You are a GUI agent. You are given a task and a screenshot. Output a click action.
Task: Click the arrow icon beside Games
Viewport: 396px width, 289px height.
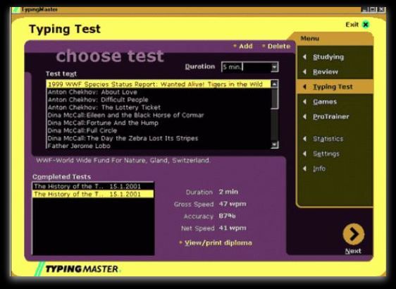tap(305, 102)
